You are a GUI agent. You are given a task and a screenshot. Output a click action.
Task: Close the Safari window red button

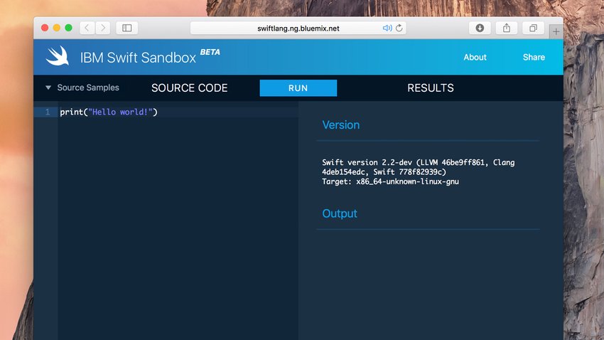pos(45,28)
